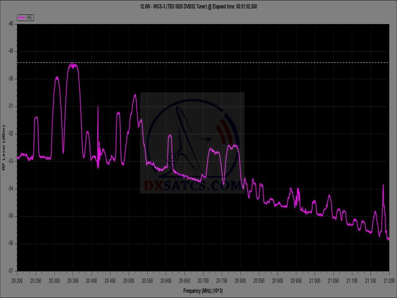Viewport: 397px width, 298px height.
Task: Click the narrow spike near 21 185 MHz
Action: pos(383,185)
